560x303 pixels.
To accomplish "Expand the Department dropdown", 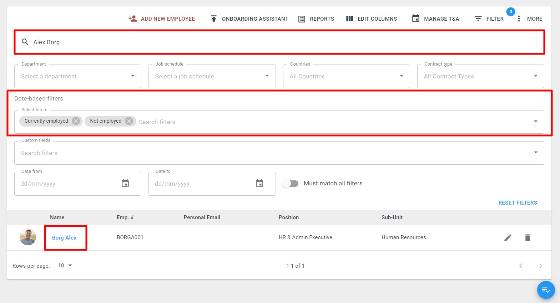I will [133, 76].
